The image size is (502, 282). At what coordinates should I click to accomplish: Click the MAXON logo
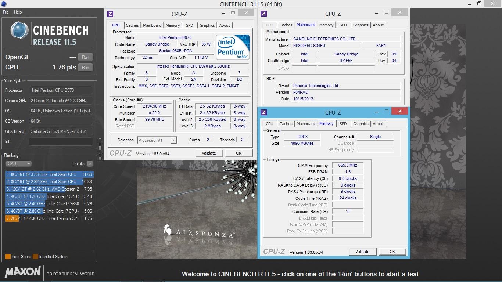click(x=23, y=272)
